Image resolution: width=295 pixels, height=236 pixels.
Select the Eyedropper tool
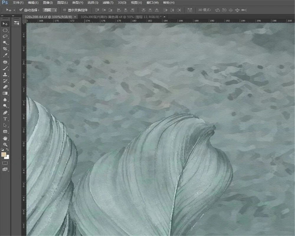tap(5, 55)
